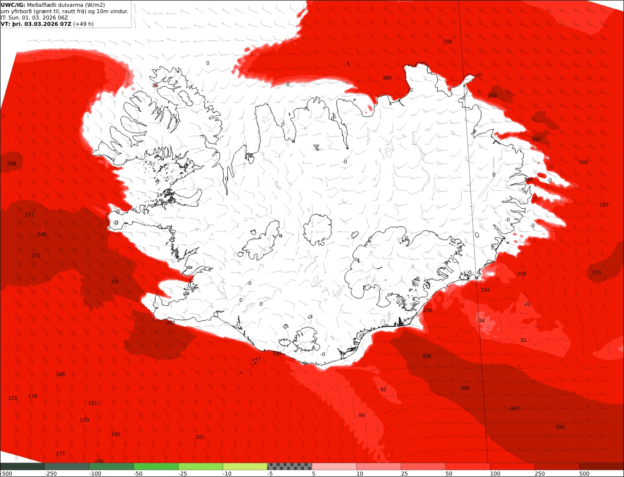624x477 pixels.
Task: Click the darkest red swatch right of 500
Action: (x=602, y=466)
